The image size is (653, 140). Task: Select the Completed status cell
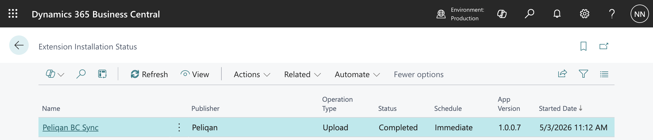(x=398, y=127)
